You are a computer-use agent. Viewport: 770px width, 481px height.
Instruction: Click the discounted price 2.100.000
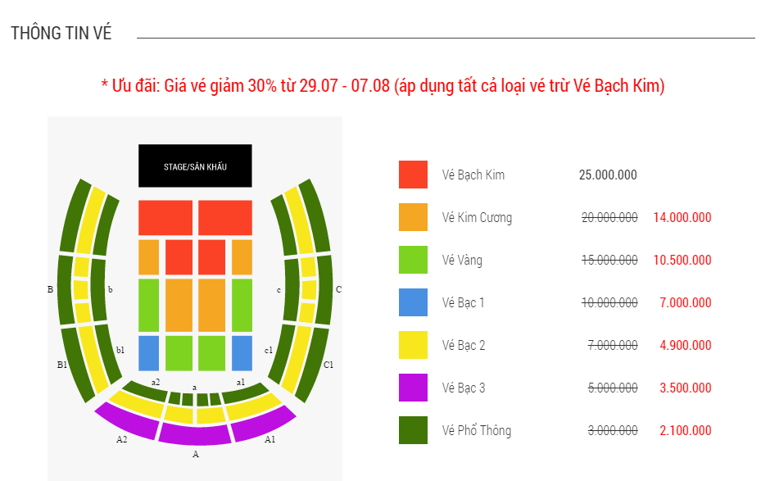click(686, 430)
